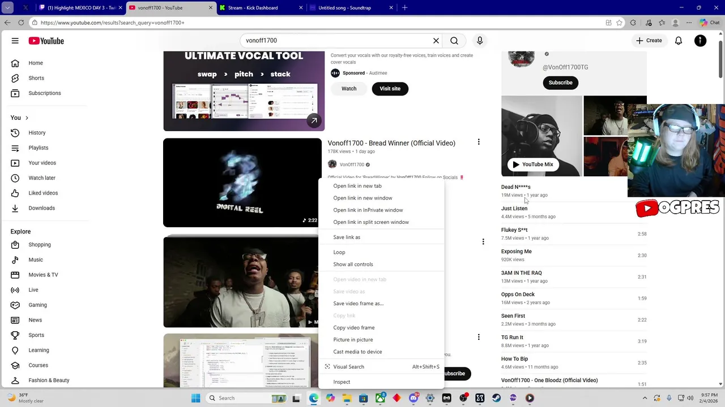Open YouTube notifications bell
This screenshot has height=407, width=725.
[679, 41]
